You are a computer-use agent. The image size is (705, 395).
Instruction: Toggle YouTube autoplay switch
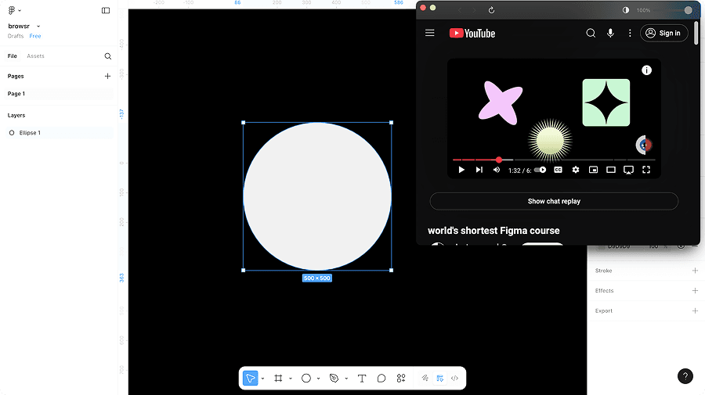coord(540,170)
